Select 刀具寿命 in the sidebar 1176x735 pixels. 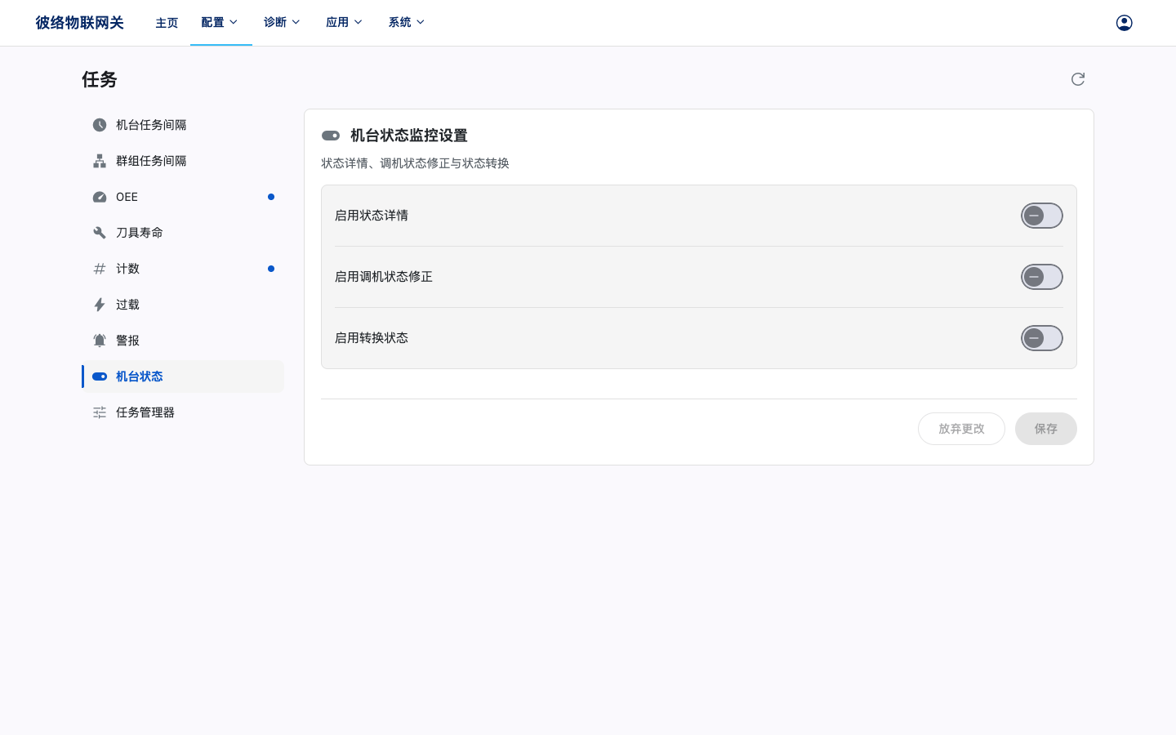tap(183, 233)
